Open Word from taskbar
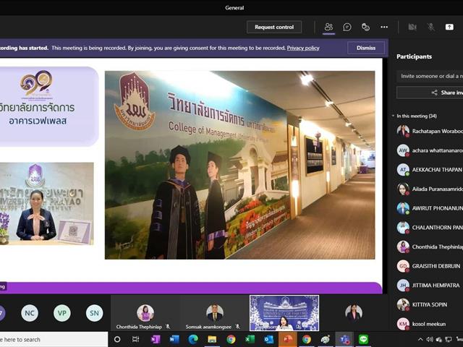 (174, 340)
